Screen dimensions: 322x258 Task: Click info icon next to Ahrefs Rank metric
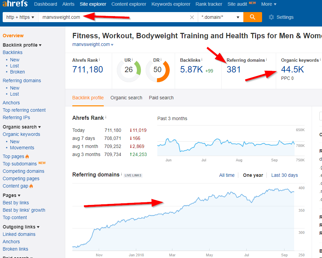point(99,60)
